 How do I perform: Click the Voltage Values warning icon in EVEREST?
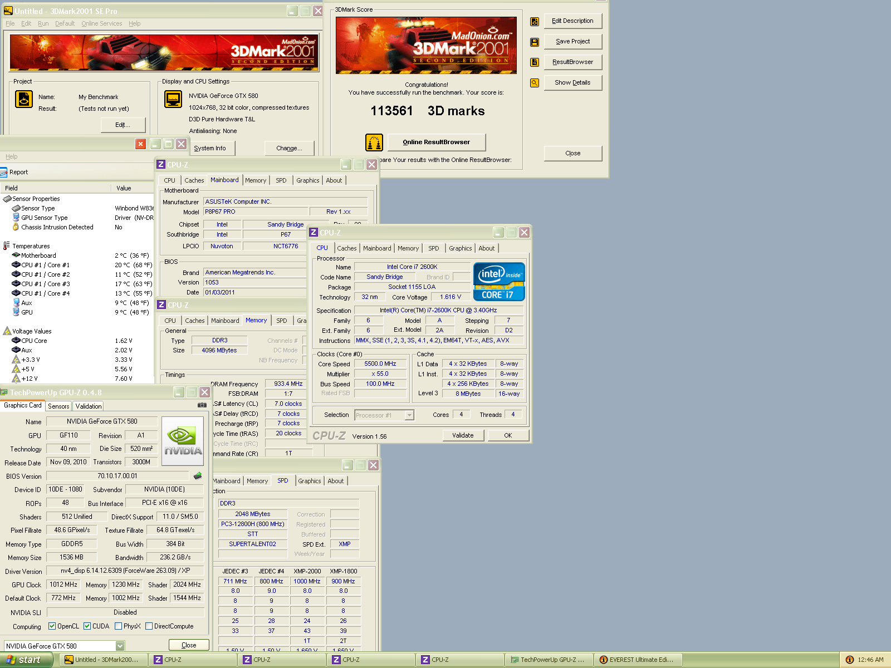pos(7,331)
